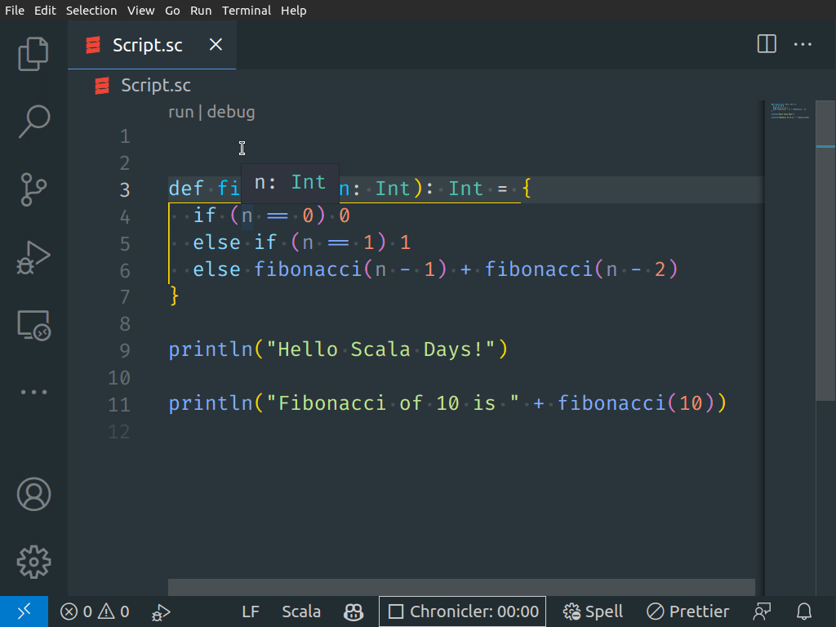Image resolution: width=836 pixels, height=627 pixels.
Task: Click the debug code lens
Action: coord(231,112)
